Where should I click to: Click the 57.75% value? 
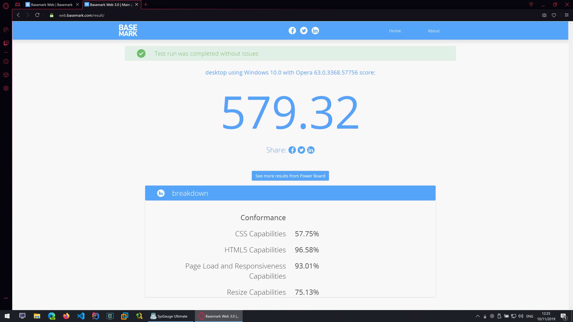click(x=307, y=234)
